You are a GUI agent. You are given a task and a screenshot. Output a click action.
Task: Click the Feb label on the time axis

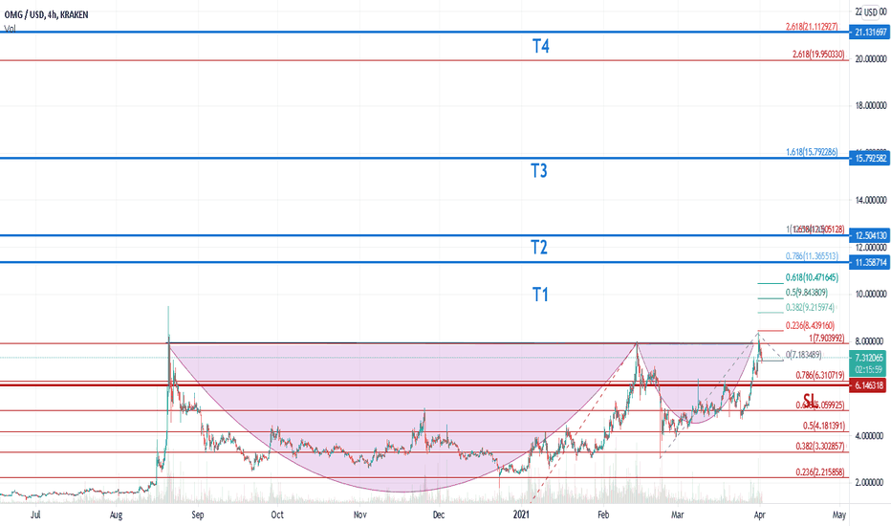603,515
